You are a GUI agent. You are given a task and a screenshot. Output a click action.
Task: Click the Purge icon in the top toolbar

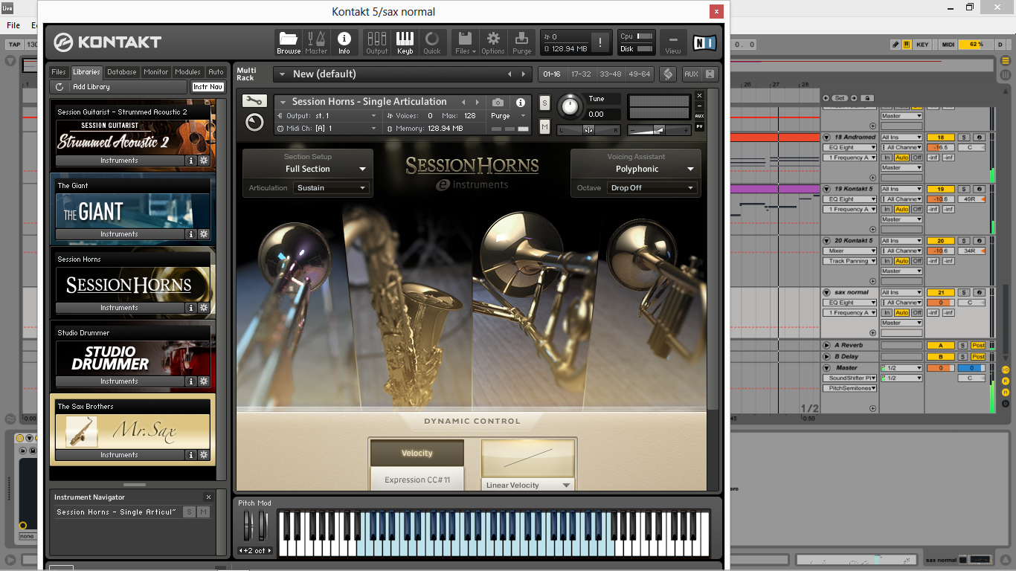[x=521, y=42]
